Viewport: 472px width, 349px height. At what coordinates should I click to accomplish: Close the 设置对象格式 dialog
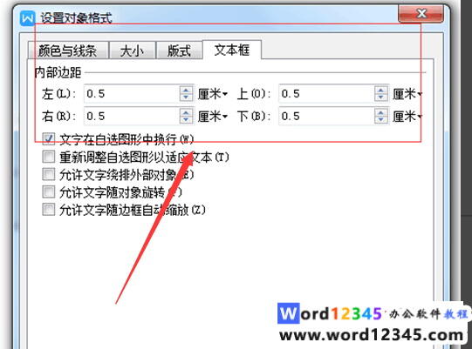point(421,14)
